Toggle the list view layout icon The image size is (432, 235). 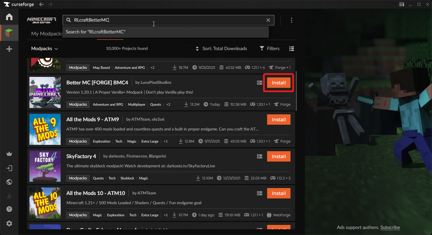pos(292,49)
